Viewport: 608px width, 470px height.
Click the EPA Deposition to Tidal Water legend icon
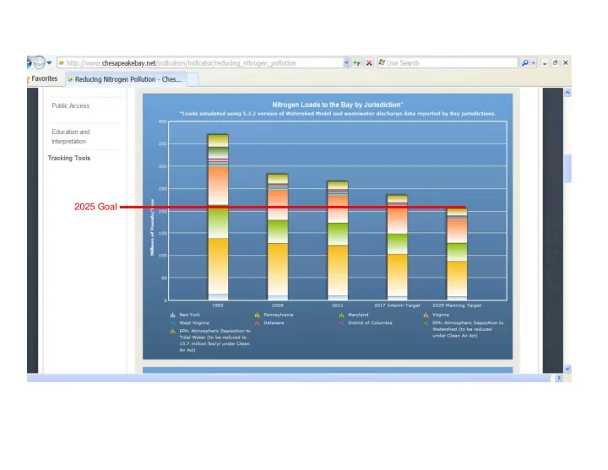[x=172, y=332]
